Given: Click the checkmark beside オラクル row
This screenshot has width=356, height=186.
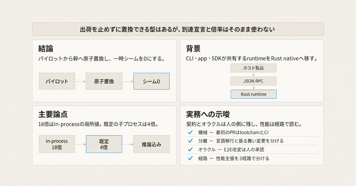Looking at the screenshot, I should (191, 150).
